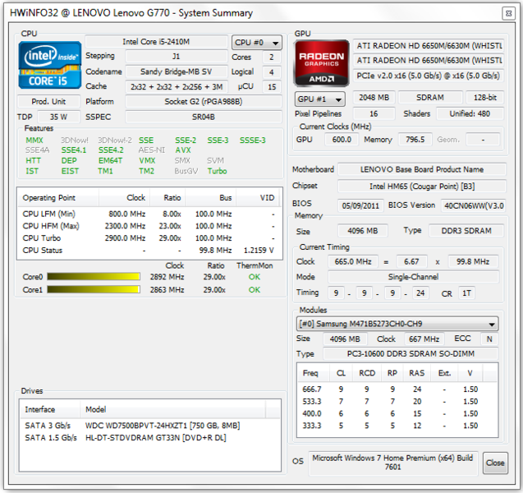523x493 pixels.
Task: Click the Prod. Unit field
Action: [x=48, y=101]
